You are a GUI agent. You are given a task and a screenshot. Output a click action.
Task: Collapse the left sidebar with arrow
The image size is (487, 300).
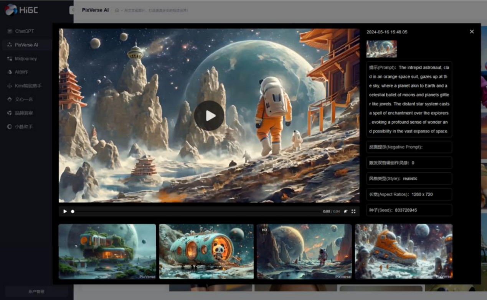pos(72,10)
